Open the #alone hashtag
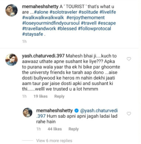This screenshot has height=144, width=141. (41, 12)
